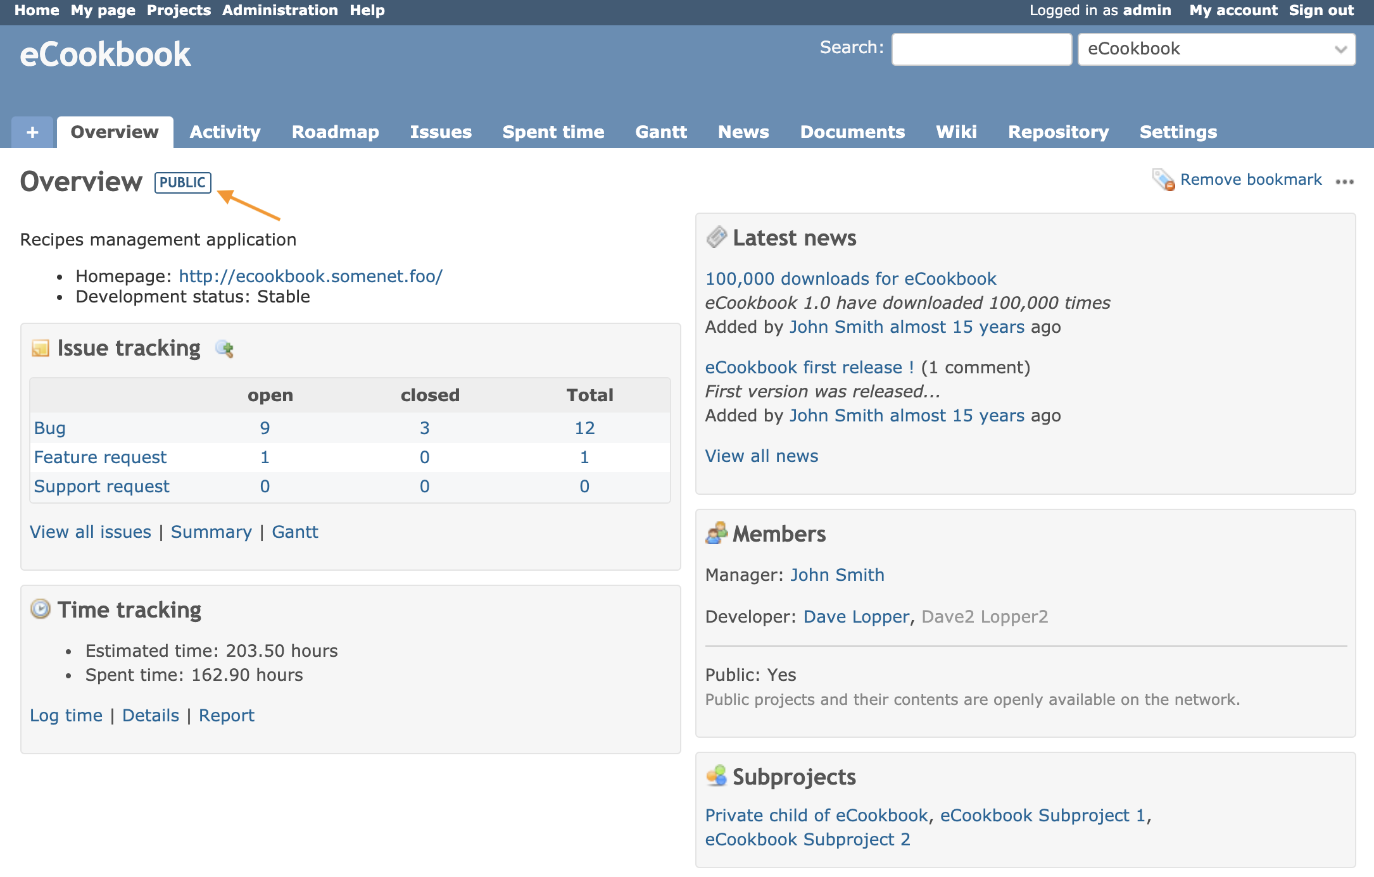This screenshot has width=1374, height=877.
Task: Open the eCookbook project jump dropdown
Action: 1203,49
